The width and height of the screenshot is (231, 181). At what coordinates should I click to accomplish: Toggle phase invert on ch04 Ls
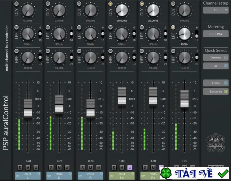(x=130, y=168)
